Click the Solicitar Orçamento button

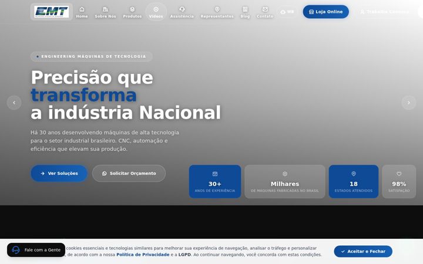pyautogui.click(x=129, y=174)
